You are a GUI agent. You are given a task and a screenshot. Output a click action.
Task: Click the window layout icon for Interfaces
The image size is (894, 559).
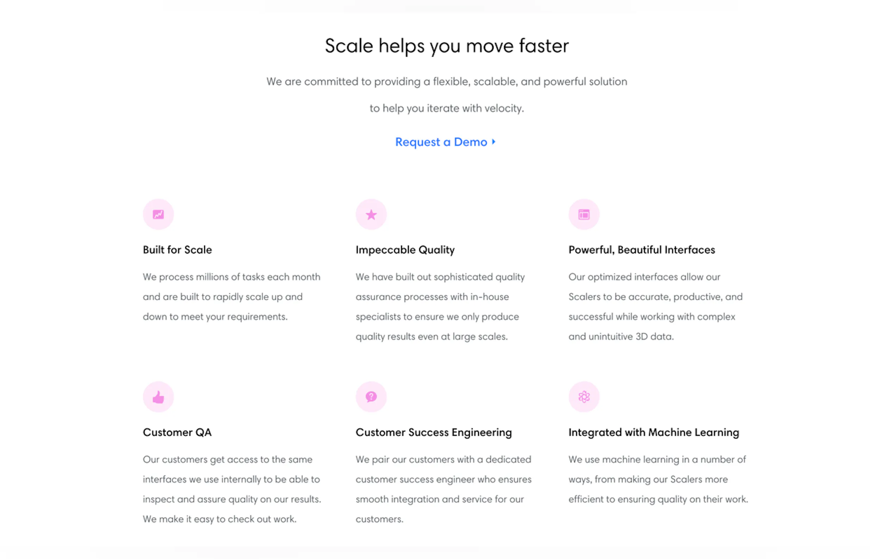[x=584, y=214]
